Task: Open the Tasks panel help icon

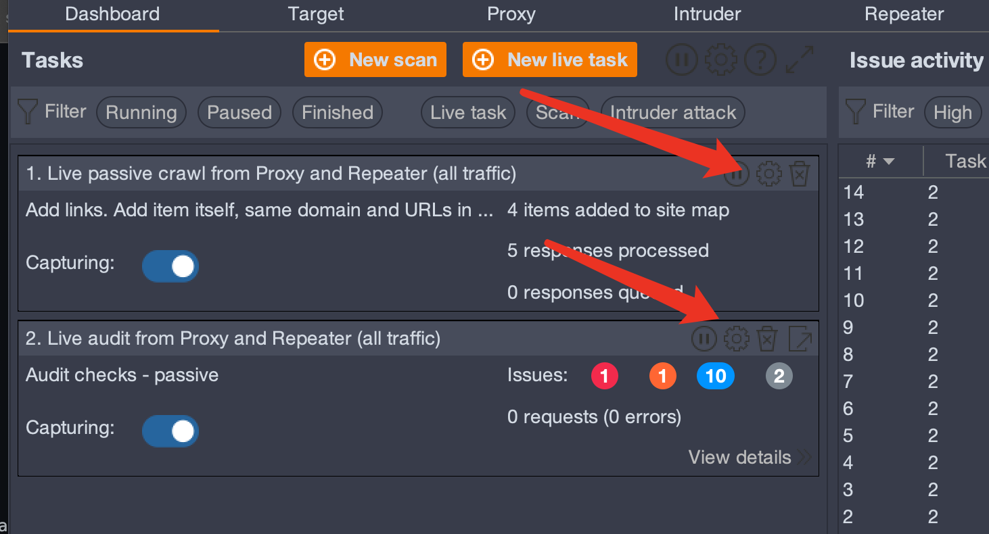Action: pos(760,60)
